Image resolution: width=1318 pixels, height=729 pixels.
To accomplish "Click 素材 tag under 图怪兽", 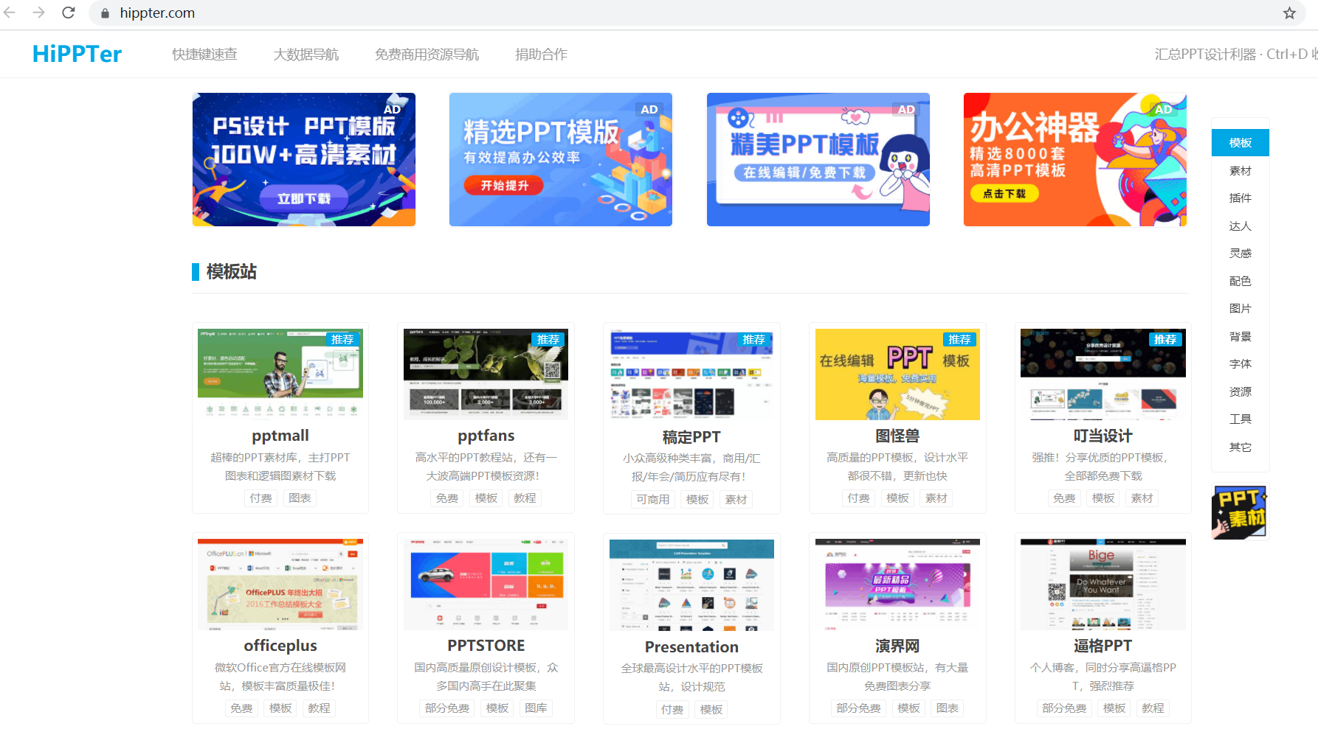I will (x=936, y=498).
